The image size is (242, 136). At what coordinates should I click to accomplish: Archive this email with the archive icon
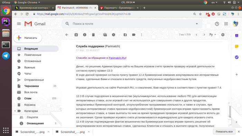pos(76,35)
